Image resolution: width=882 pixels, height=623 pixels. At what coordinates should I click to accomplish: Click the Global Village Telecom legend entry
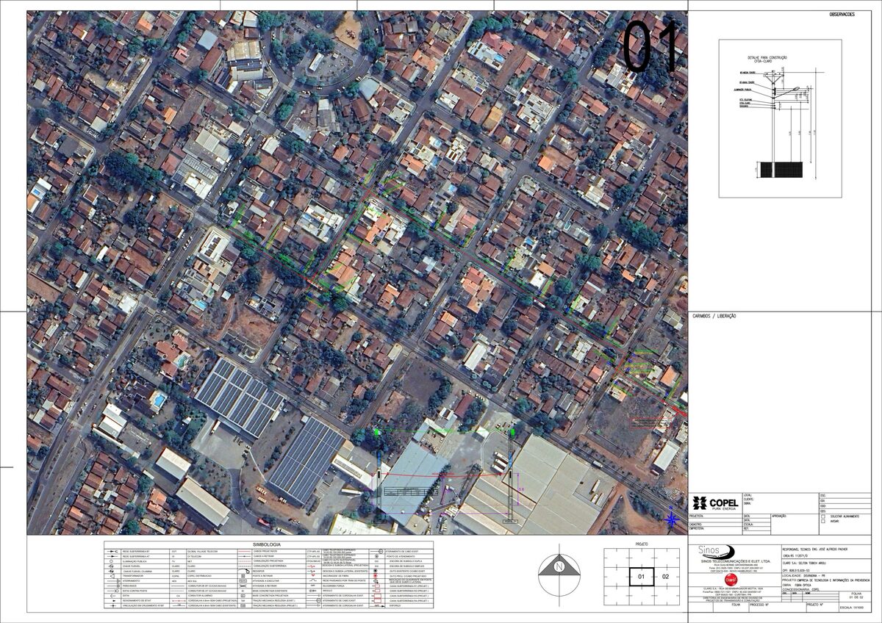point(203,552)
